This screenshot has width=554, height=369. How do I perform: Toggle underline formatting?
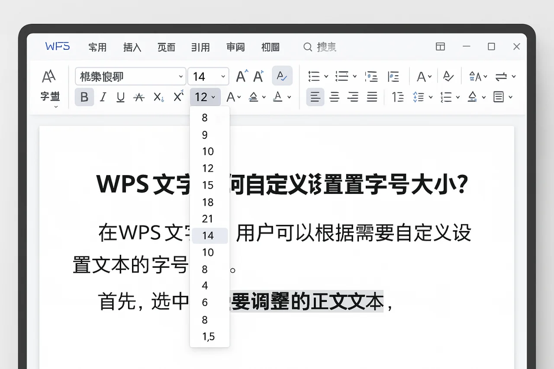pos(120,97)
